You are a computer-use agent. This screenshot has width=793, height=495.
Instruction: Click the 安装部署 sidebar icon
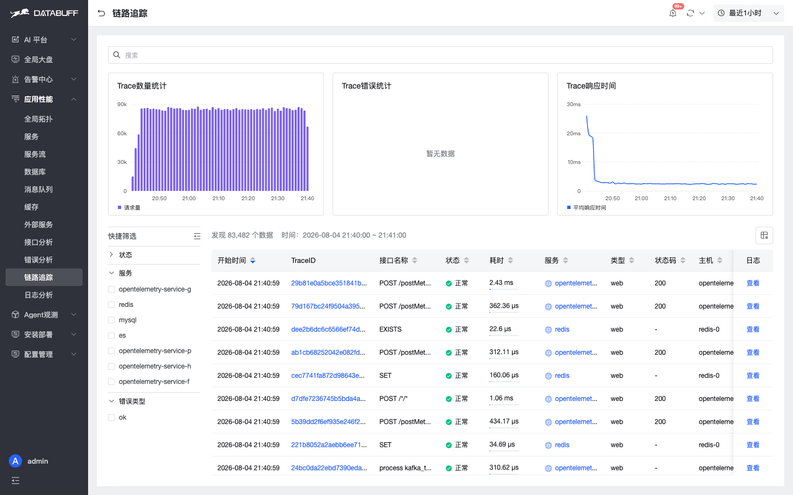[x=15, y=334]
